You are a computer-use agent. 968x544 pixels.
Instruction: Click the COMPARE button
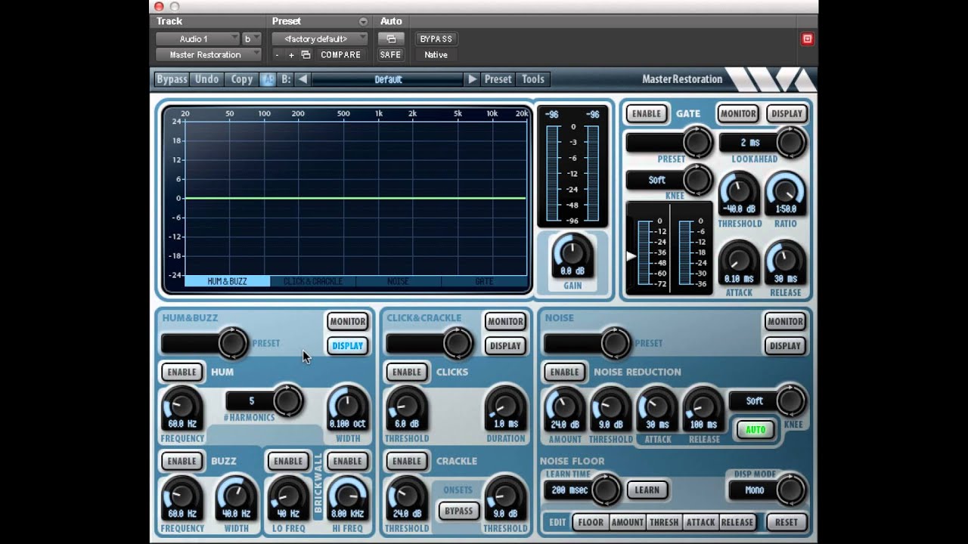[x=340, y=54]
